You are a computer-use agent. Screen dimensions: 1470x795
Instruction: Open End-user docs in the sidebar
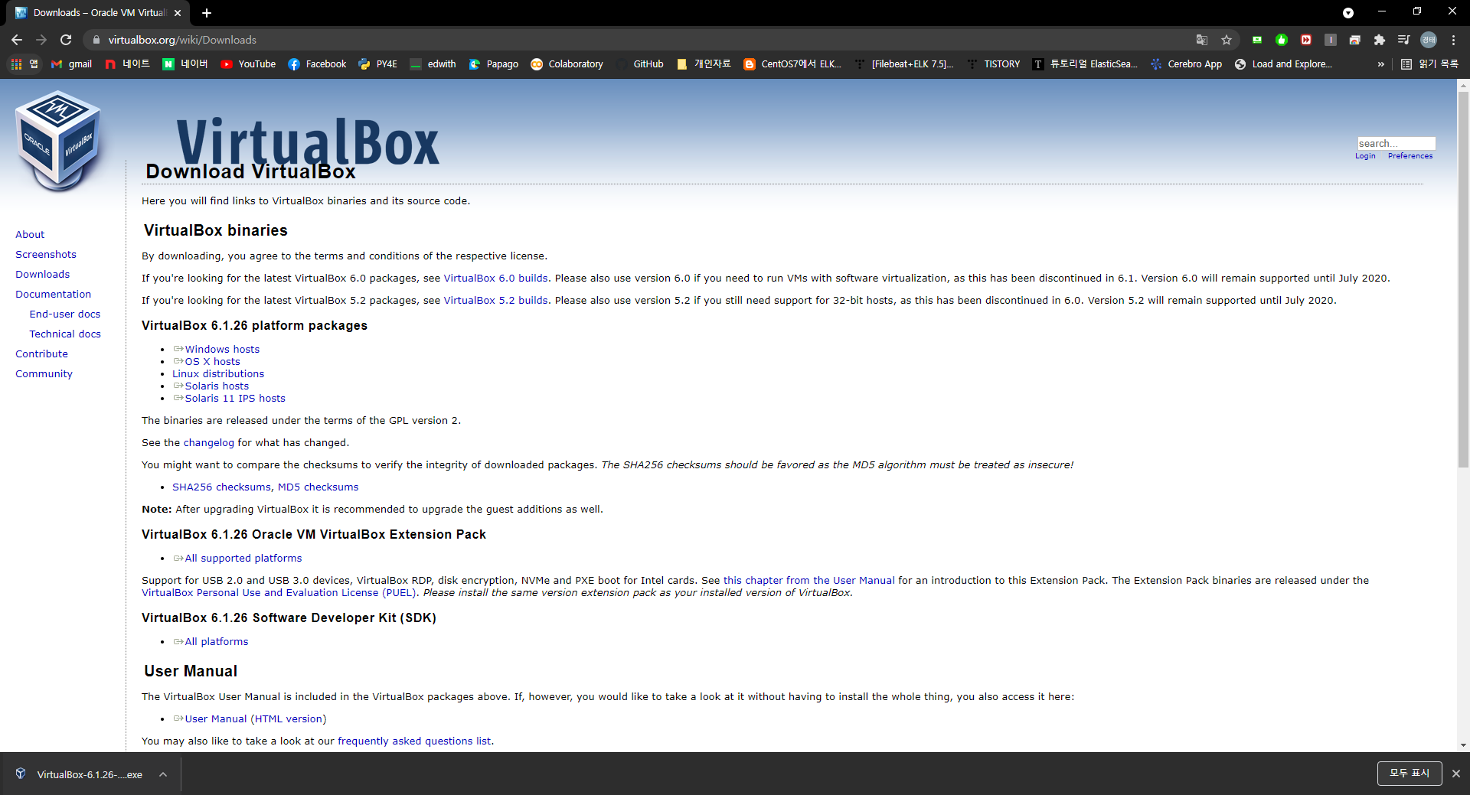coord(65,314)
